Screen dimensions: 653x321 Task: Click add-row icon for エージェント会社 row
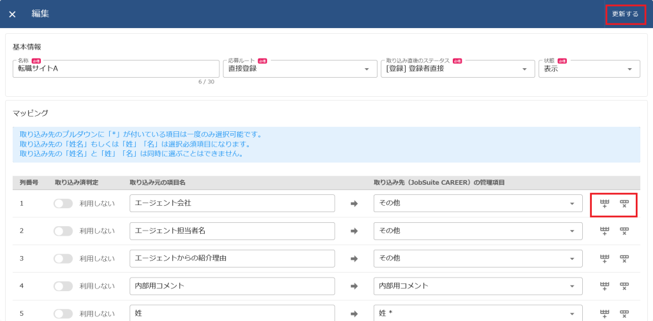pyautogui.click(x=605, y=203)
